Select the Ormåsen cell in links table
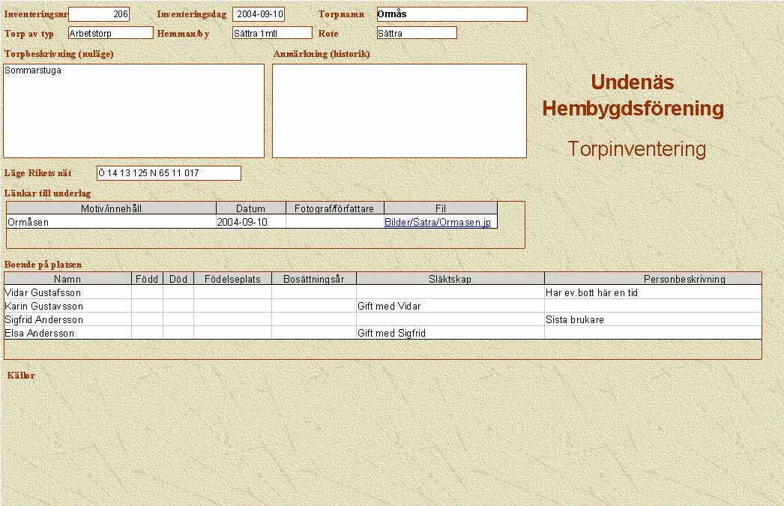 112,223
